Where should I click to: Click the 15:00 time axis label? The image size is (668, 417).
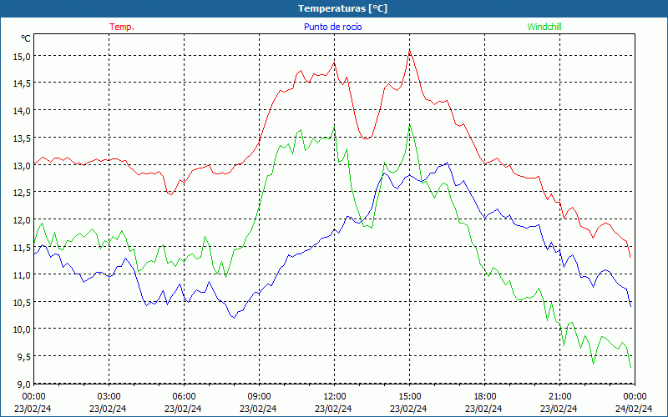click(x=409, y=397)
